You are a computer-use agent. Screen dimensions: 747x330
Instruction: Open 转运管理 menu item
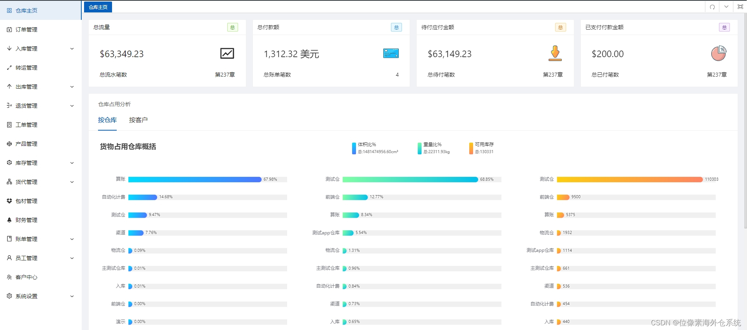point(40,68)
